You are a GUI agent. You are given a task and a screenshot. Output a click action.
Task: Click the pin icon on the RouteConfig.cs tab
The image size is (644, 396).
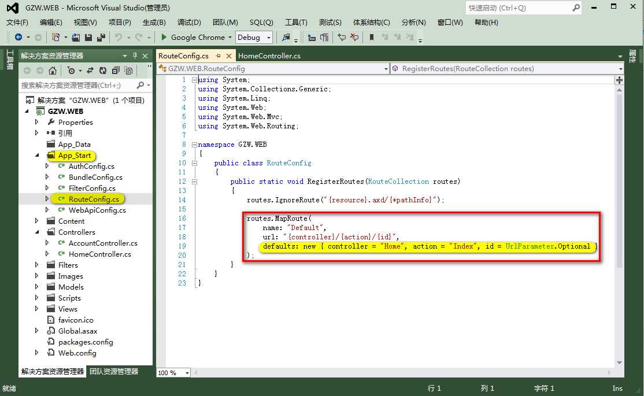218,55
